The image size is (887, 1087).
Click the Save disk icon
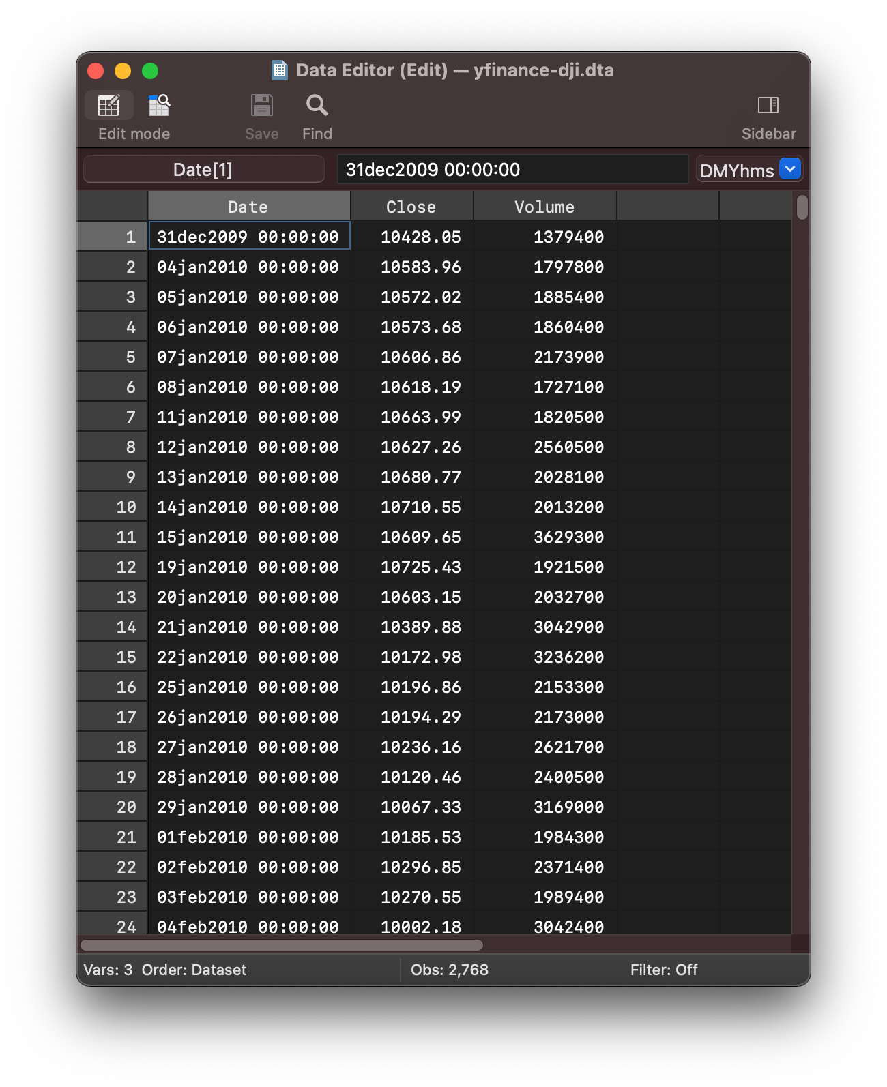(x=262, y=106)
